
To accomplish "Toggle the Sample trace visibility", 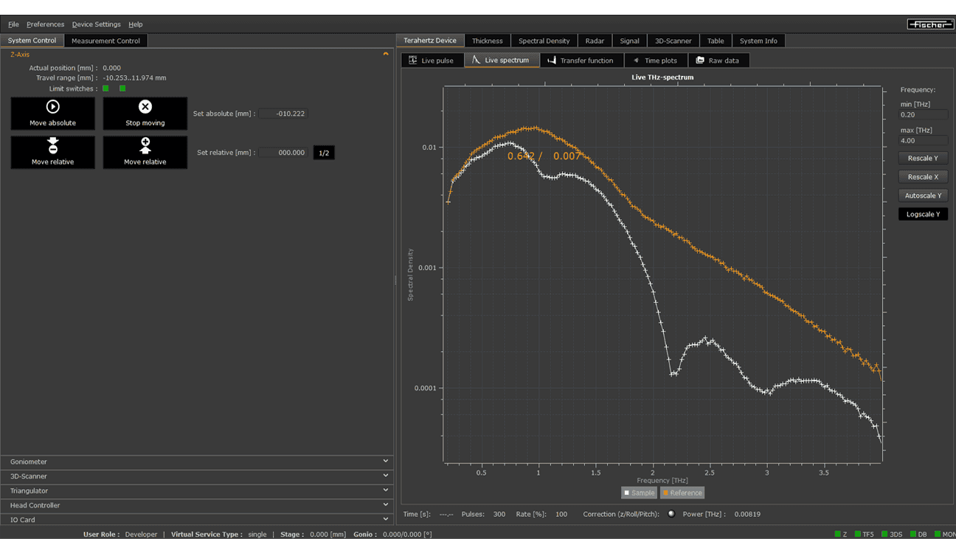I will click(638, 493).
